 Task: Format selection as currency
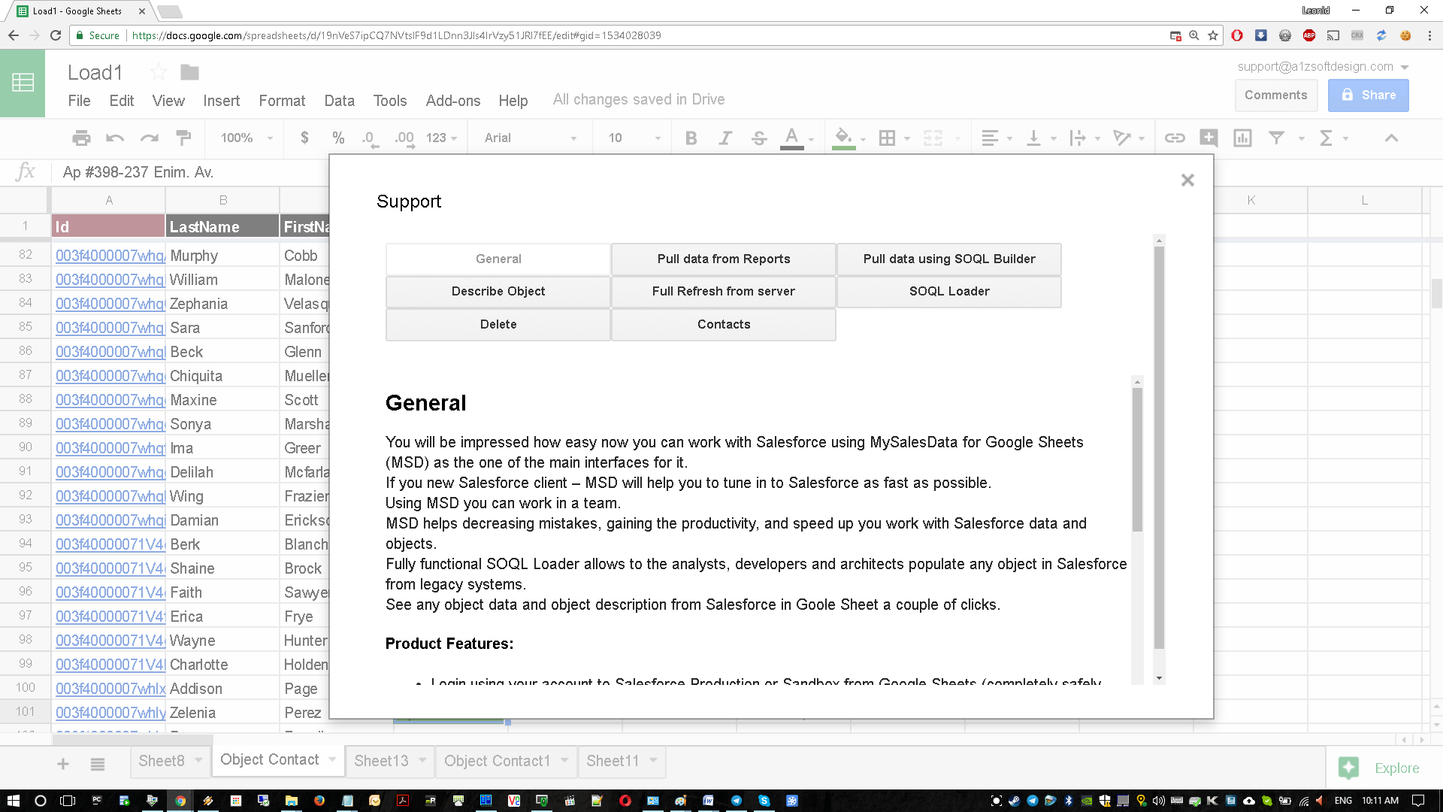(x=304, y=138)
